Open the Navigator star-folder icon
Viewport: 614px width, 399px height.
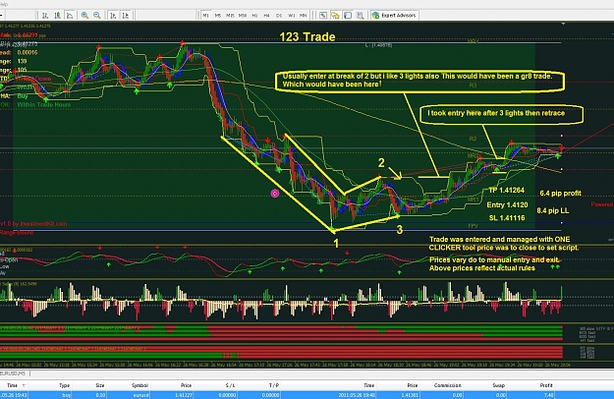[335, 16]
